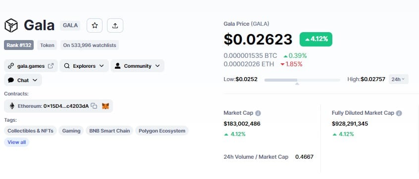The width and height of the screenshot is (419, 179).
Task: Open the BNB Smart Chain tag
Action: click(x=109, y=131)
